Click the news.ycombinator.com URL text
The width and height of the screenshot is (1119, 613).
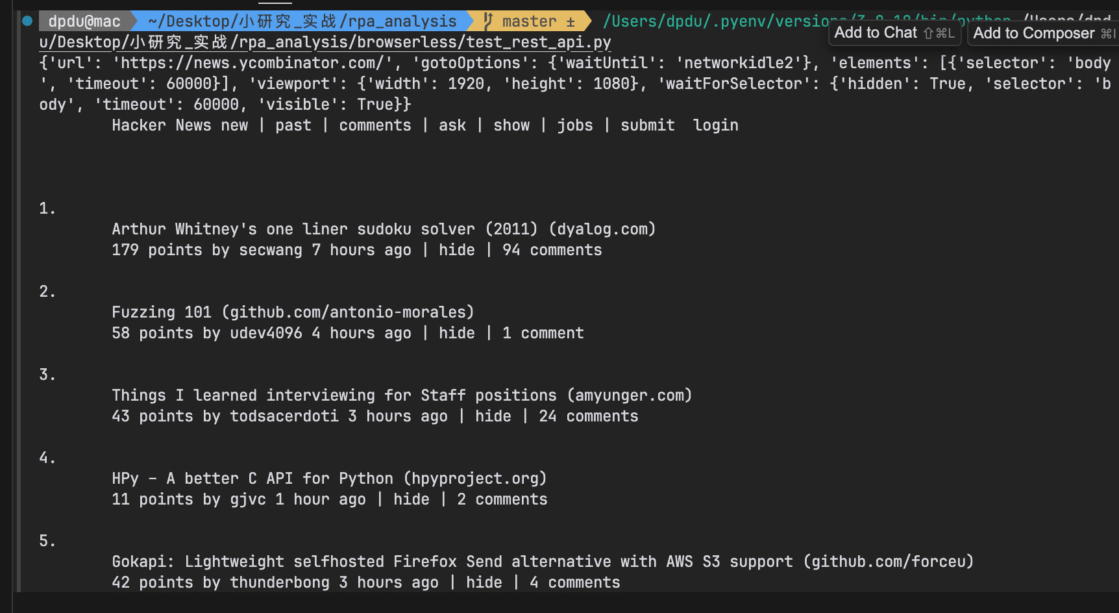pos(257,63)
